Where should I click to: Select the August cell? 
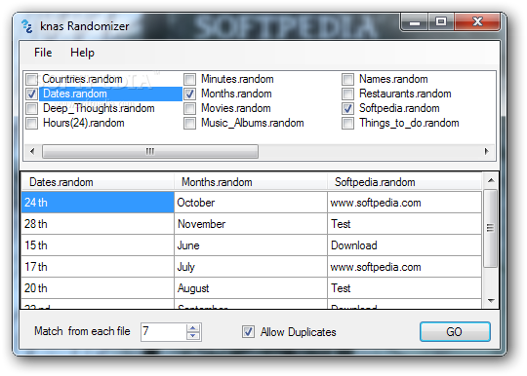coord(251,288)
